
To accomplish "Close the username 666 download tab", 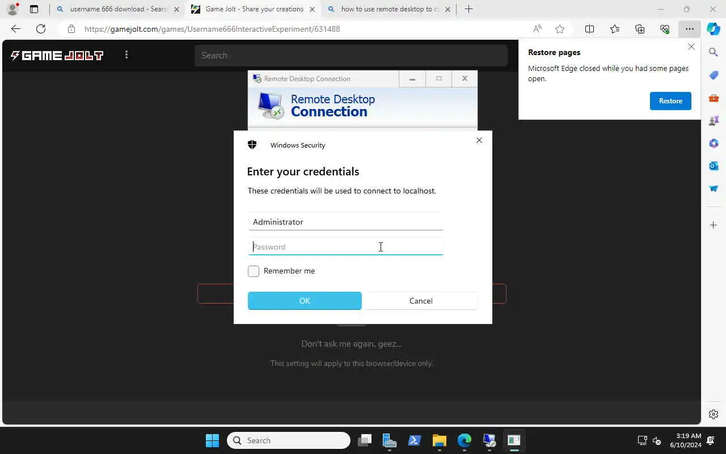I will [176, 9].
